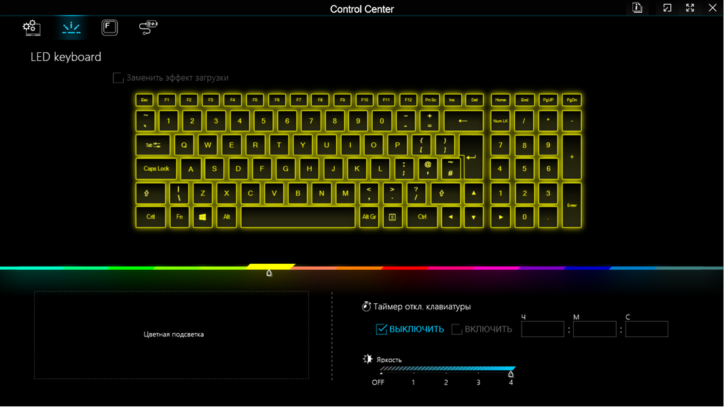Select the Цветная подсветка panel
Viewport: 724px width, 407px height.
pyautogui.click(x=171, y=335)
